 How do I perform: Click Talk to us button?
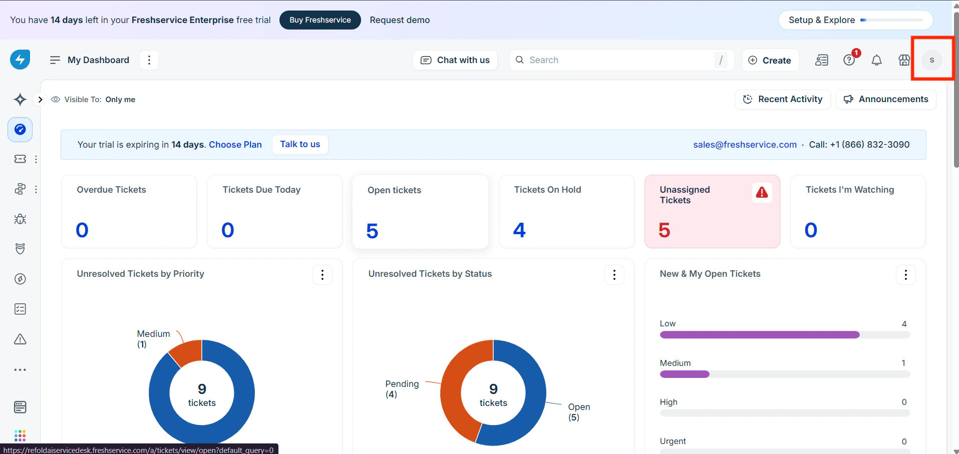[x=300, y=144]
